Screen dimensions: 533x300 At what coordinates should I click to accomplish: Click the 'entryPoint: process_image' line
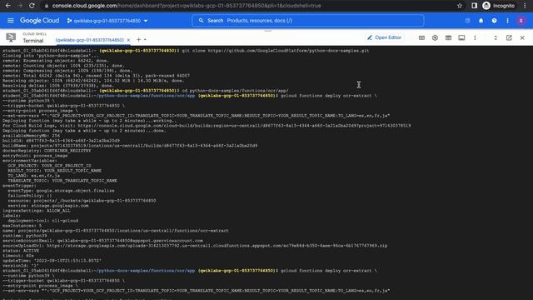35,156
